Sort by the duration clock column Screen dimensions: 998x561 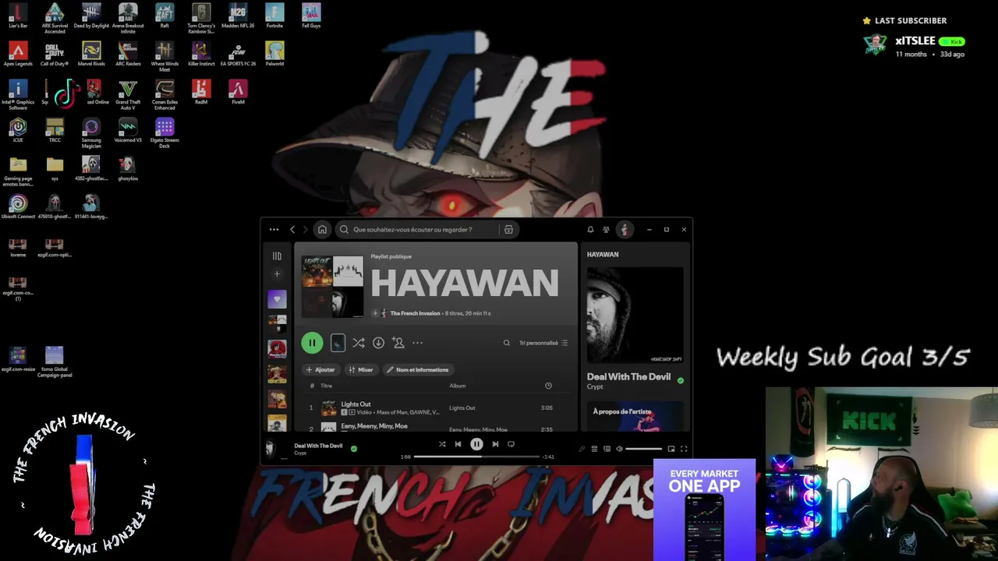(x=548, y=386)
